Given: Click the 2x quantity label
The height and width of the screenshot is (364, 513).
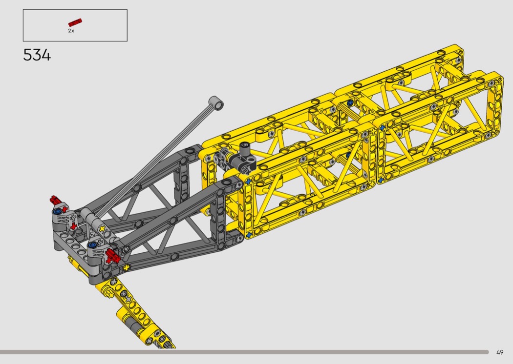Looking at the screenshot, I should click(71, 31).
